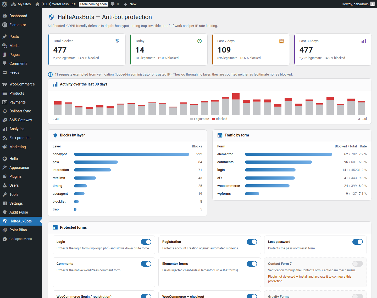
Task: Click the shield icon in Total blocked card
Action: click(x=118, y=41)
